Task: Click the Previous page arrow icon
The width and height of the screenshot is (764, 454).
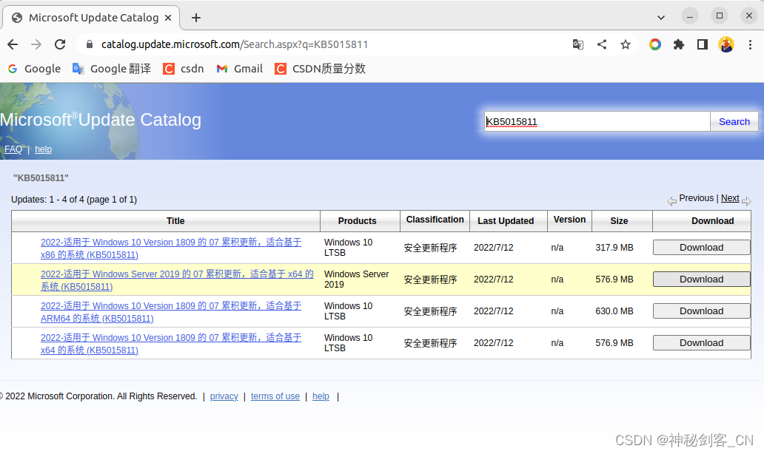Action: (672, 201)
